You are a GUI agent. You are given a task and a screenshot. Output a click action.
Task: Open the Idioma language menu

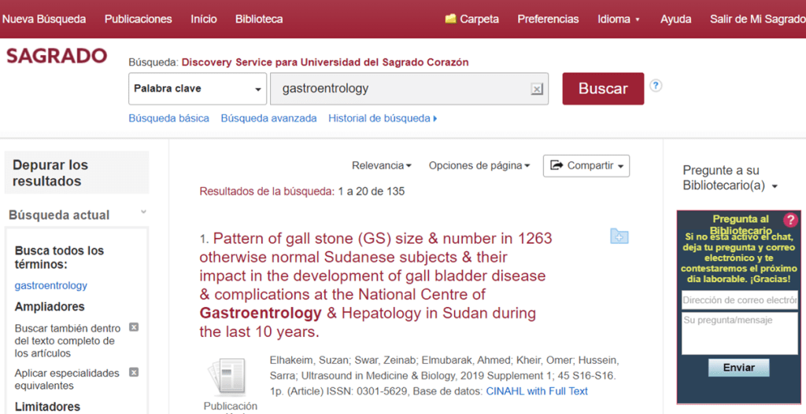(619, 19)
